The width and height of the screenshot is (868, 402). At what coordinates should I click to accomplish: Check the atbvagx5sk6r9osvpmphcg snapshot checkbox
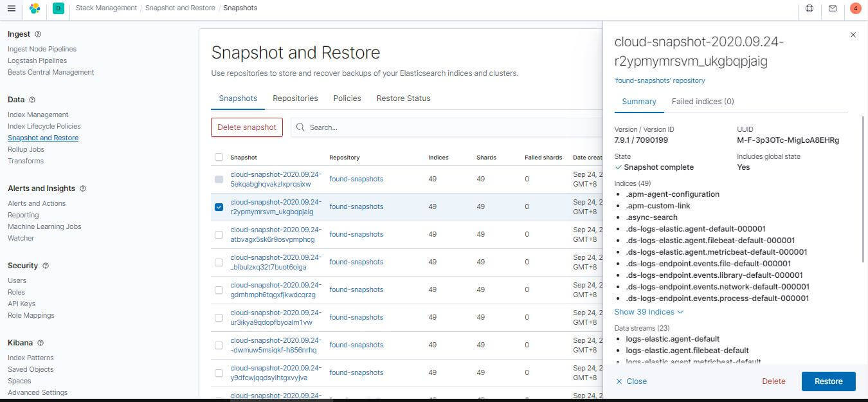pyautogui.click(x=219, y=235)
